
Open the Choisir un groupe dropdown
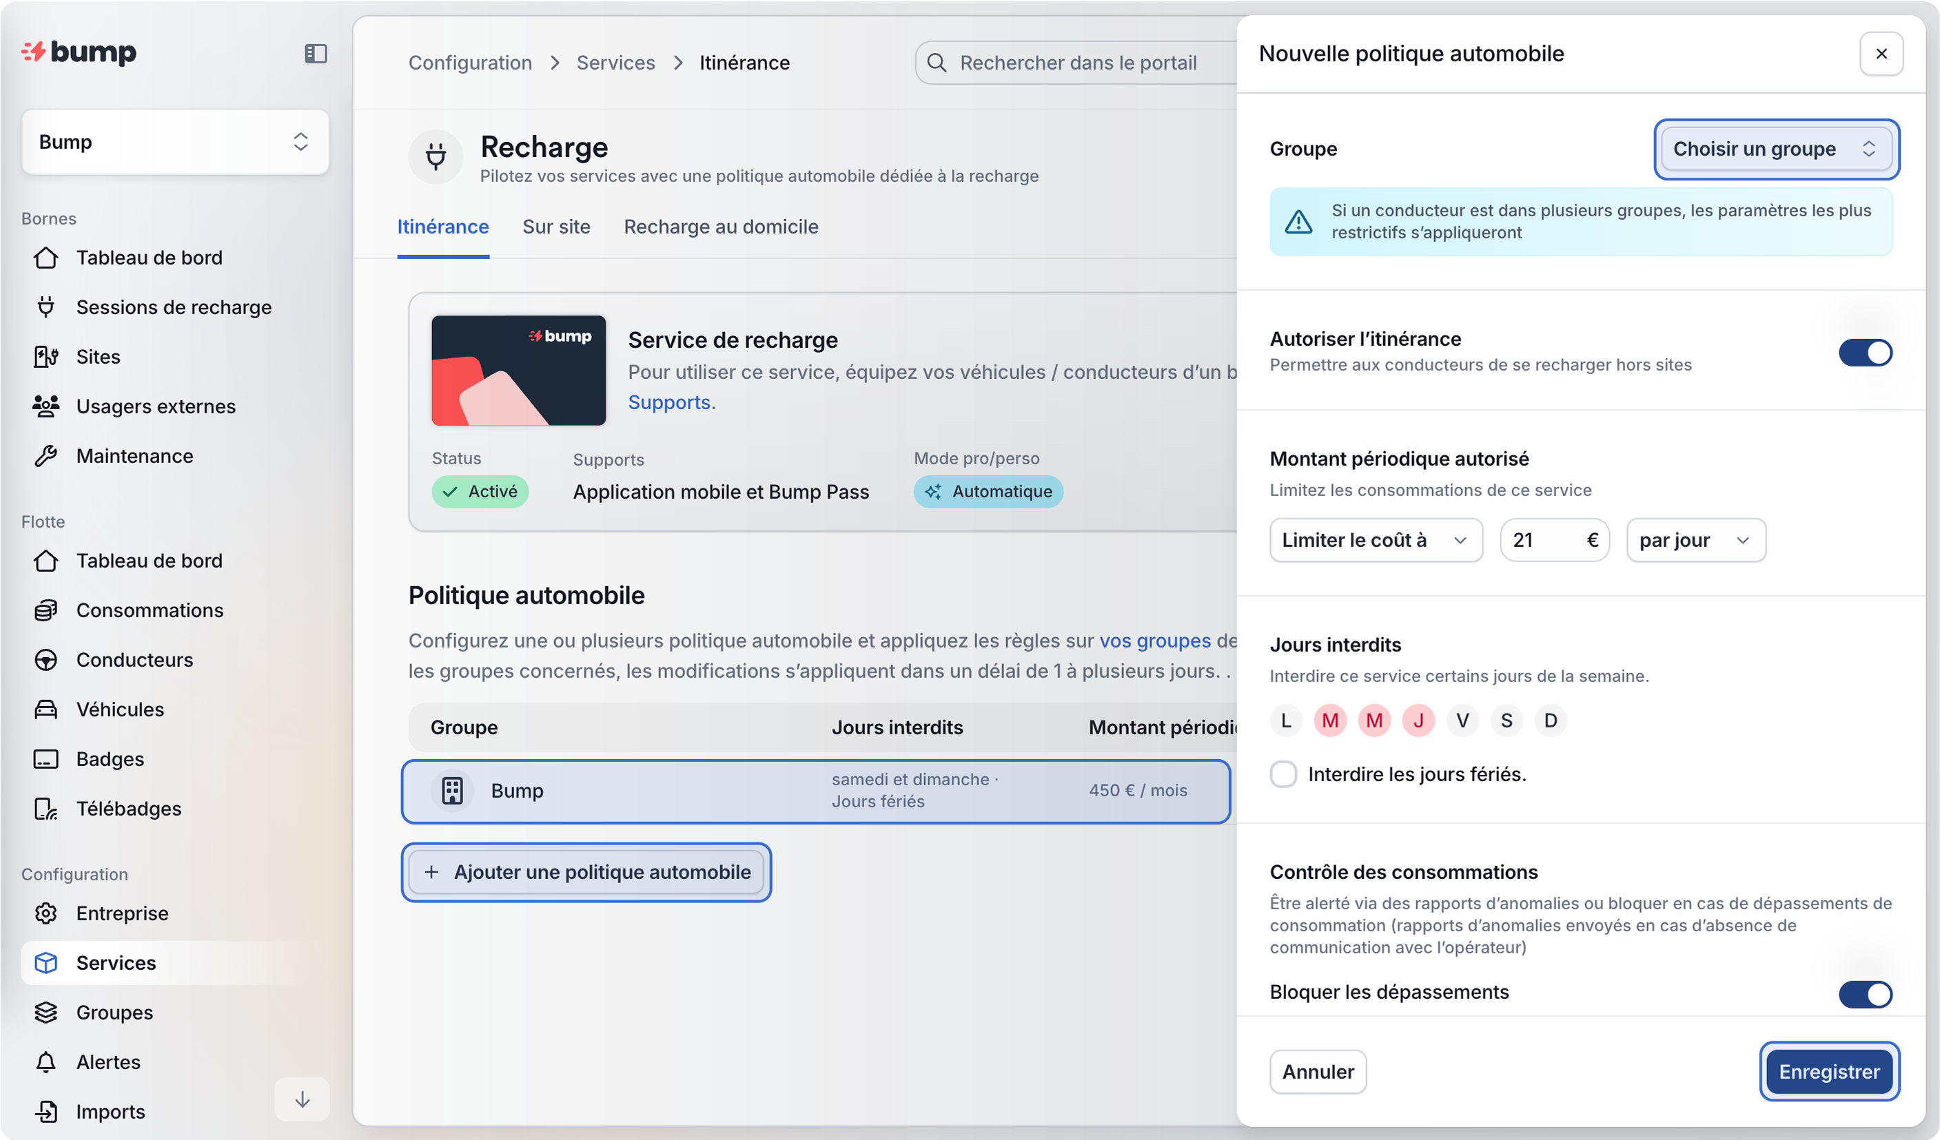click(1775, 149)
